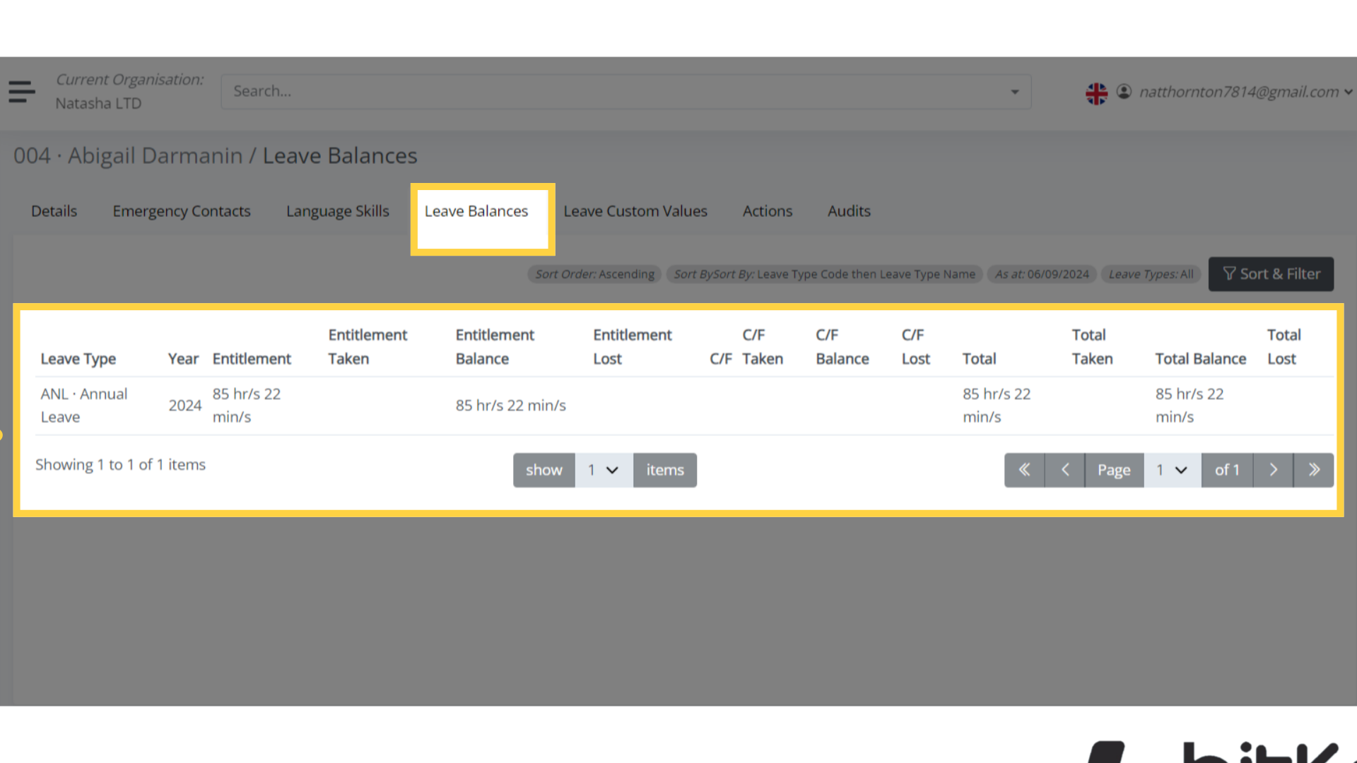
Task: Click the UK flag language icon
Action: point(1096,92)
